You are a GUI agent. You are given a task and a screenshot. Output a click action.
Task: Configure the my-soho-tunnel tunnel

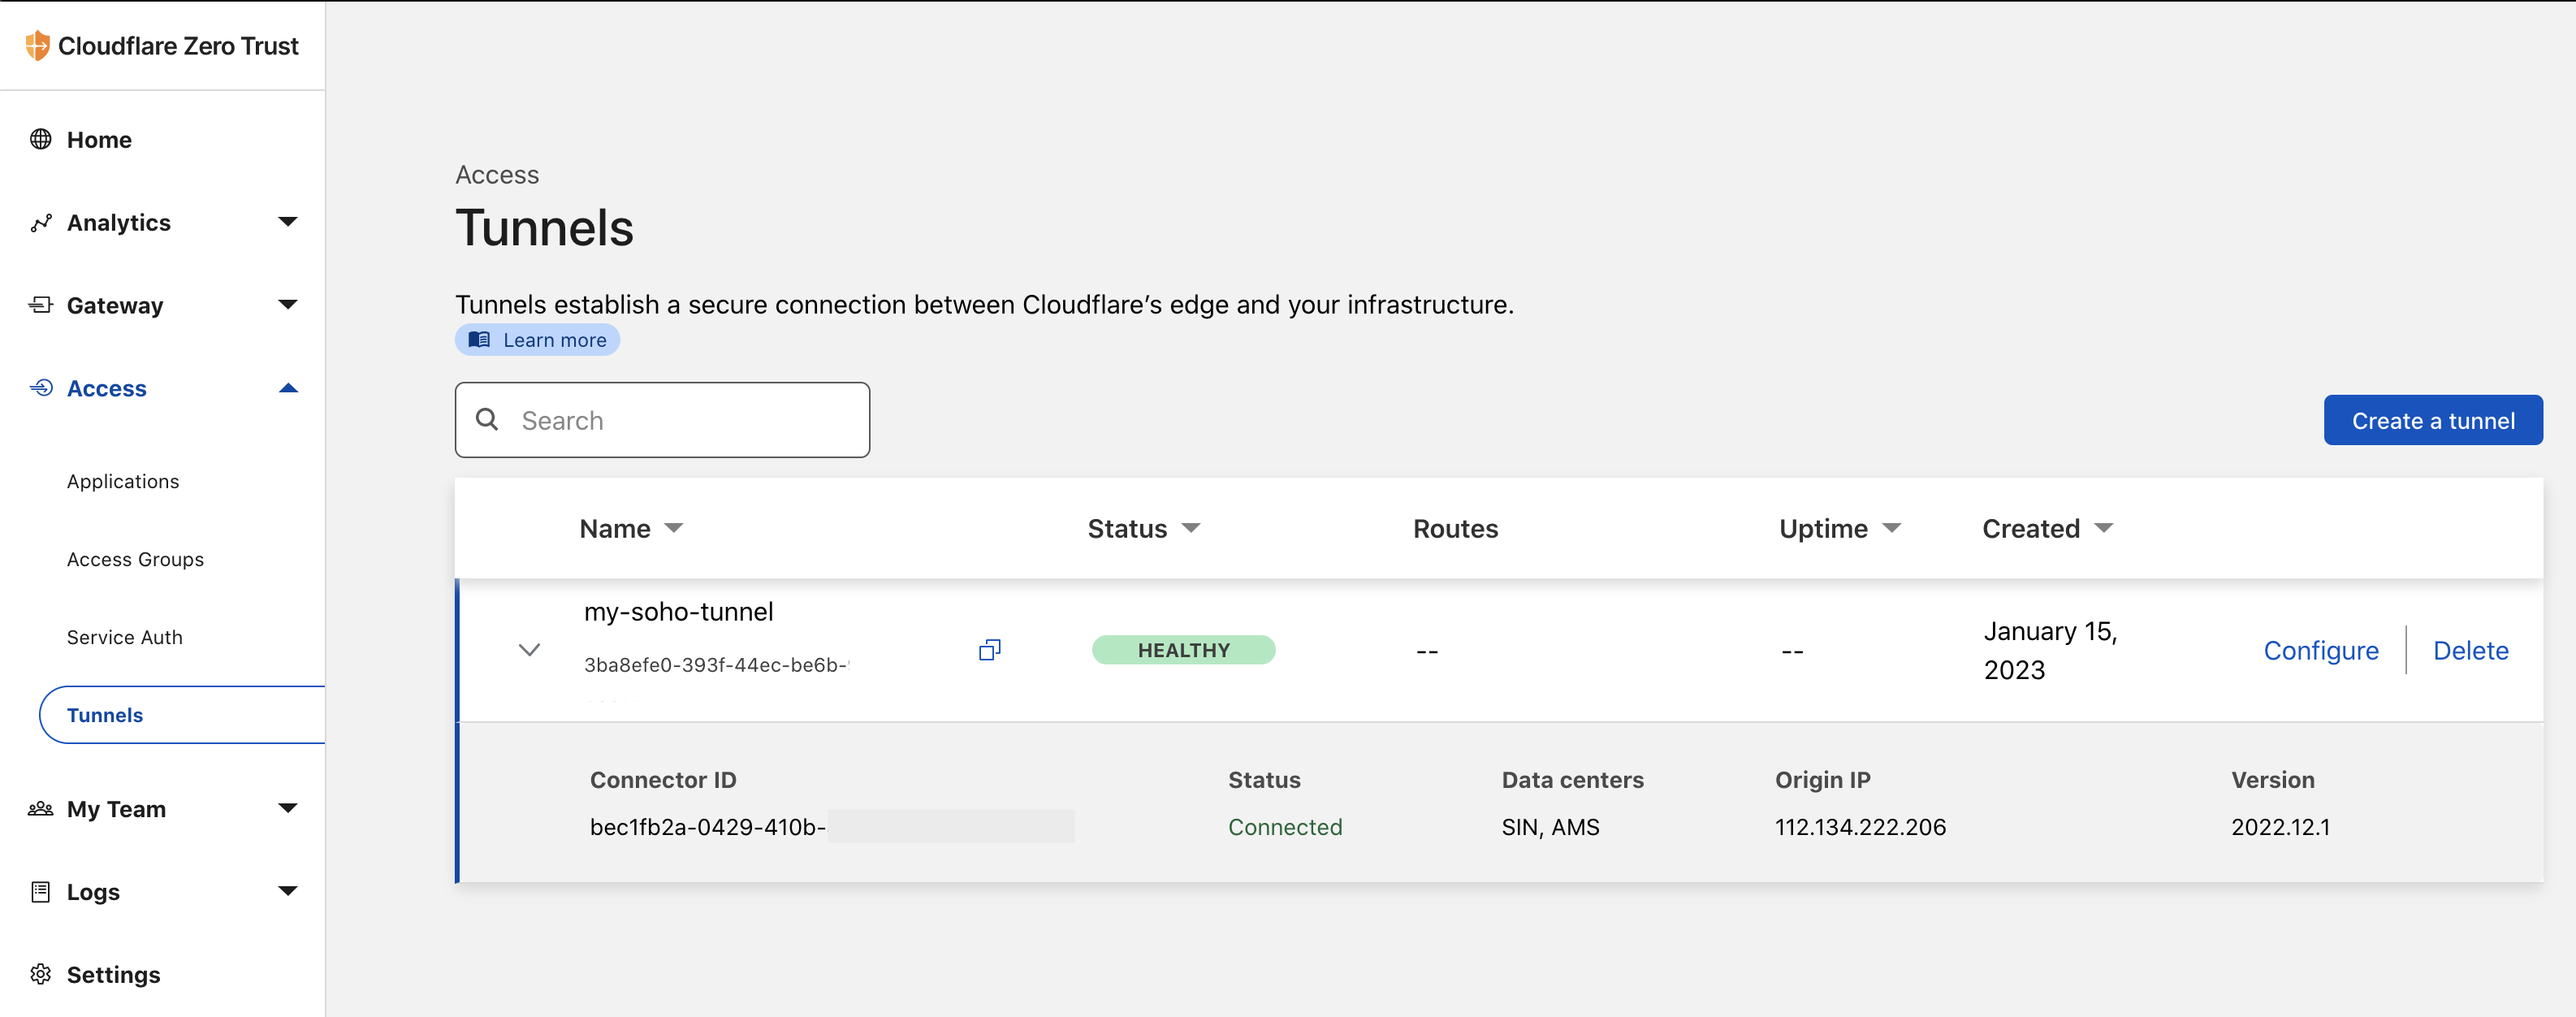[x=2321, y=650]
